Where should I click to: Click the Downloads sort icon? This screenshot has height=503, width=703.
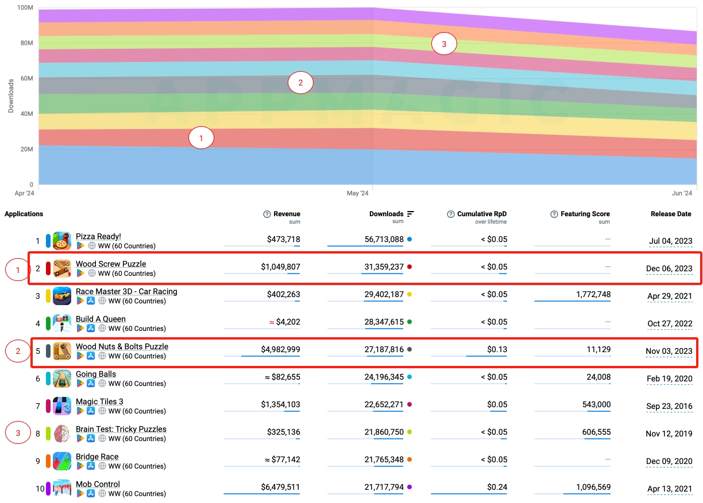(410, 214)
